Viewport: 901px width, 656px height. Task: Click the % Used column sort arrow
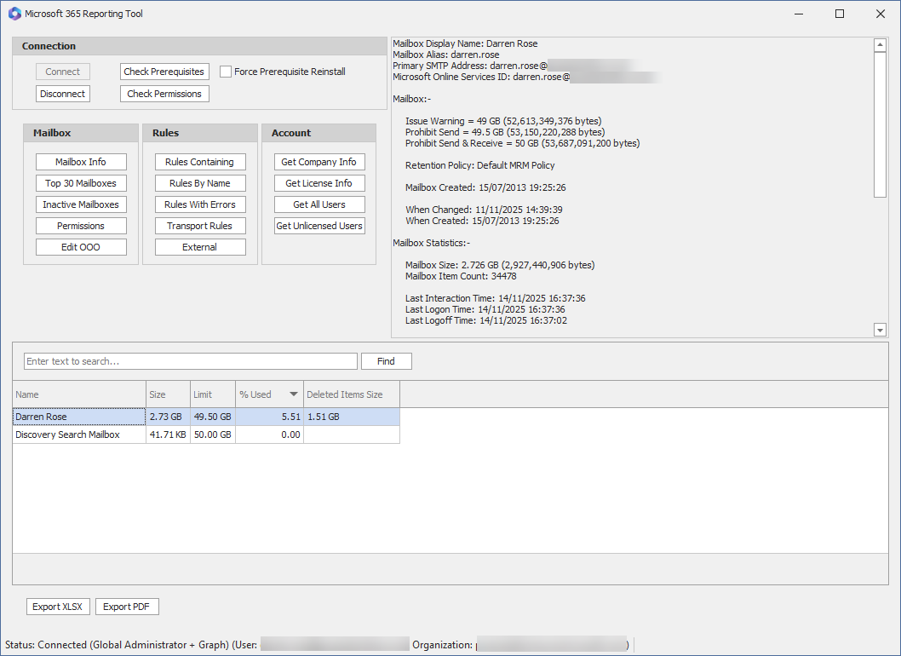point(294,394)
